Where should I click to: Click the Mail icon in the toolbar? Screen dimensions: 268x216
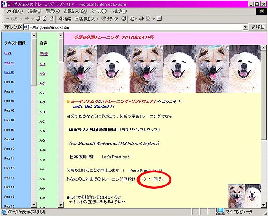(x=132, y=18)
